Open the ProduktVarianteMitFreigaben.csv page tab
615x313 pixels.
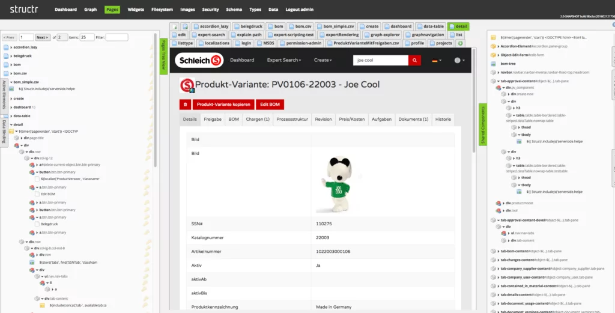pyautogui.click(x=362, y=43)
